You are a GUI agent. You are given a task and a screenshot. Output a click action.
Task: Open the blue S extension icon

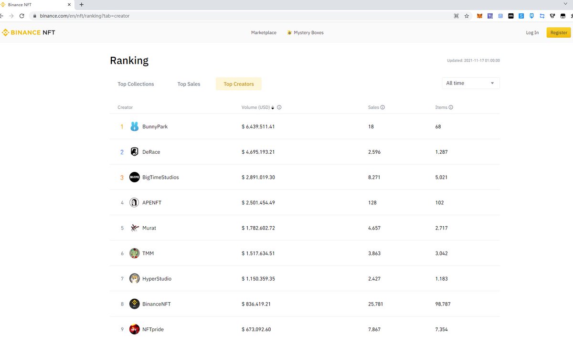click(521, 16)
